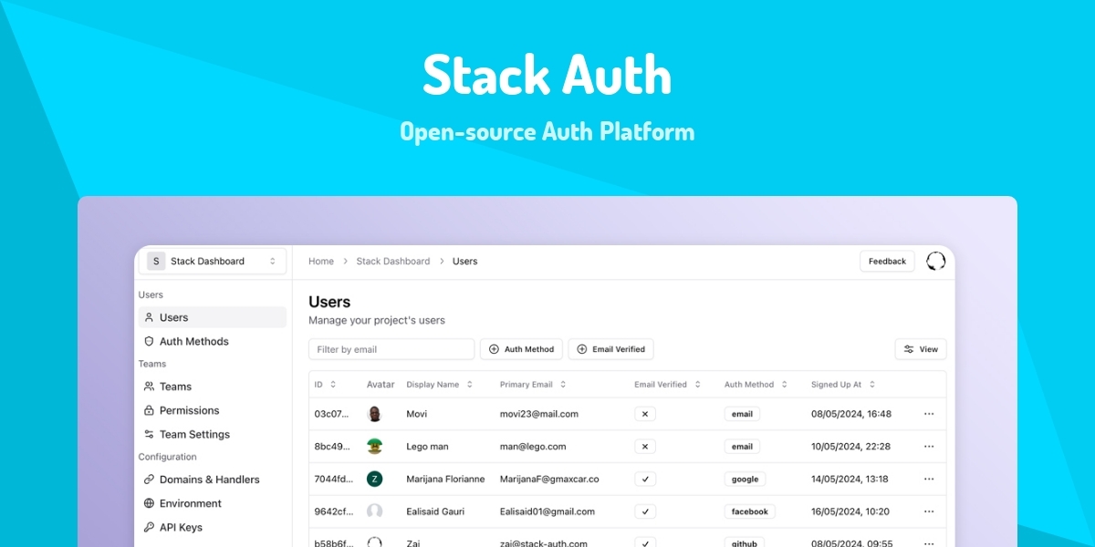
Task: Sort by the Signed Up At column
Action: (x=844, y=385)
